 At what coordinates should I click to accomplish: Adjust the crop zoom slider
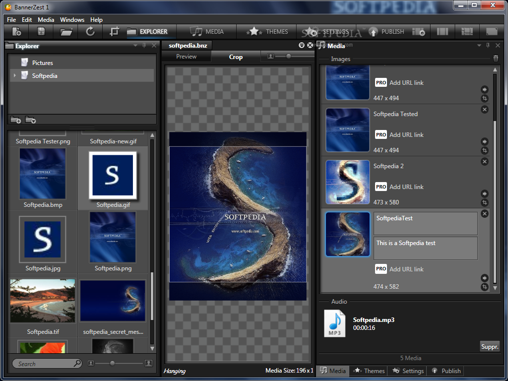coord(288,57)
